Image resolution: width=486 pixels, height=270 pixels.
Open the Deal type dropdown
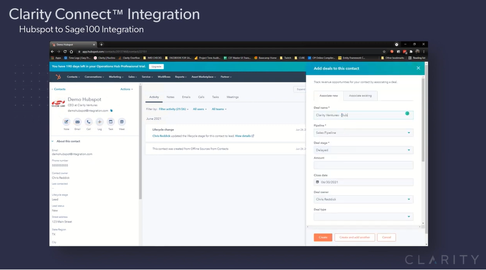coord(363,216)
